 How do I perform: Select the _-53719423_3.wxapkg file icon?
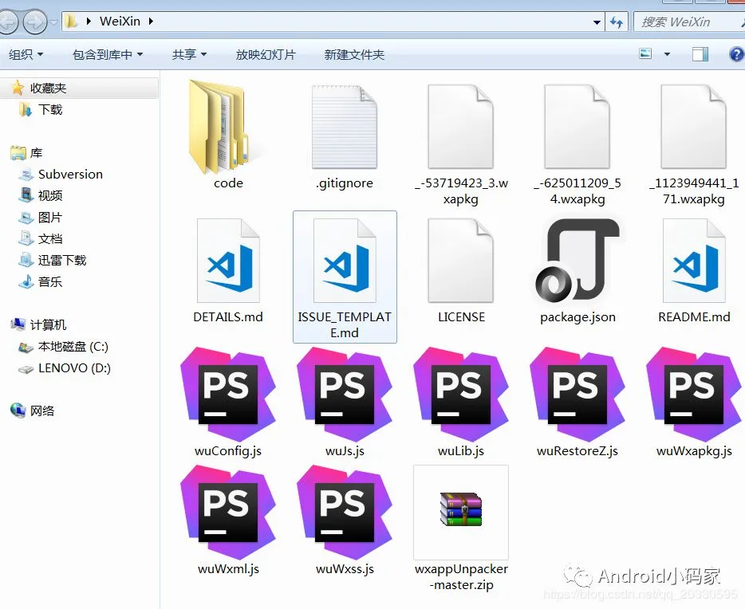461,127
